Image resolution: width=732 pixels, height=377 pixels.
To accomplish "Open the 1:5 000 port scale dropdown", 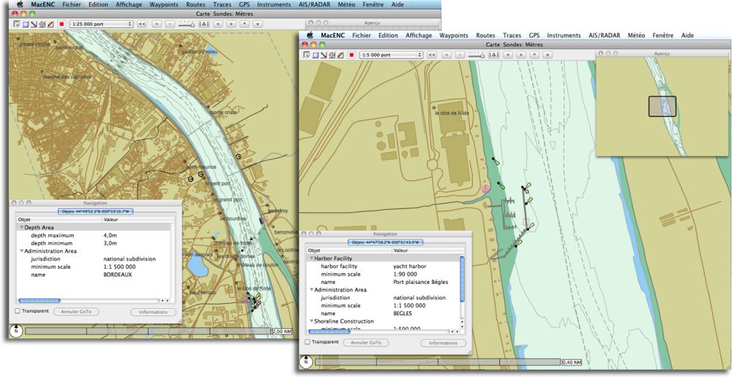I will click(x=391, y=55).
